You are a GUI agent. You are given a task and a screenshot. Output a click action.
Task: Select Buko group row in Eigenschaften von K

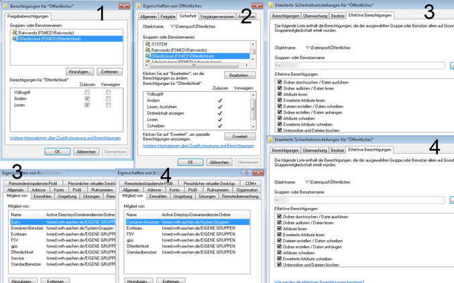coord(63,221)
